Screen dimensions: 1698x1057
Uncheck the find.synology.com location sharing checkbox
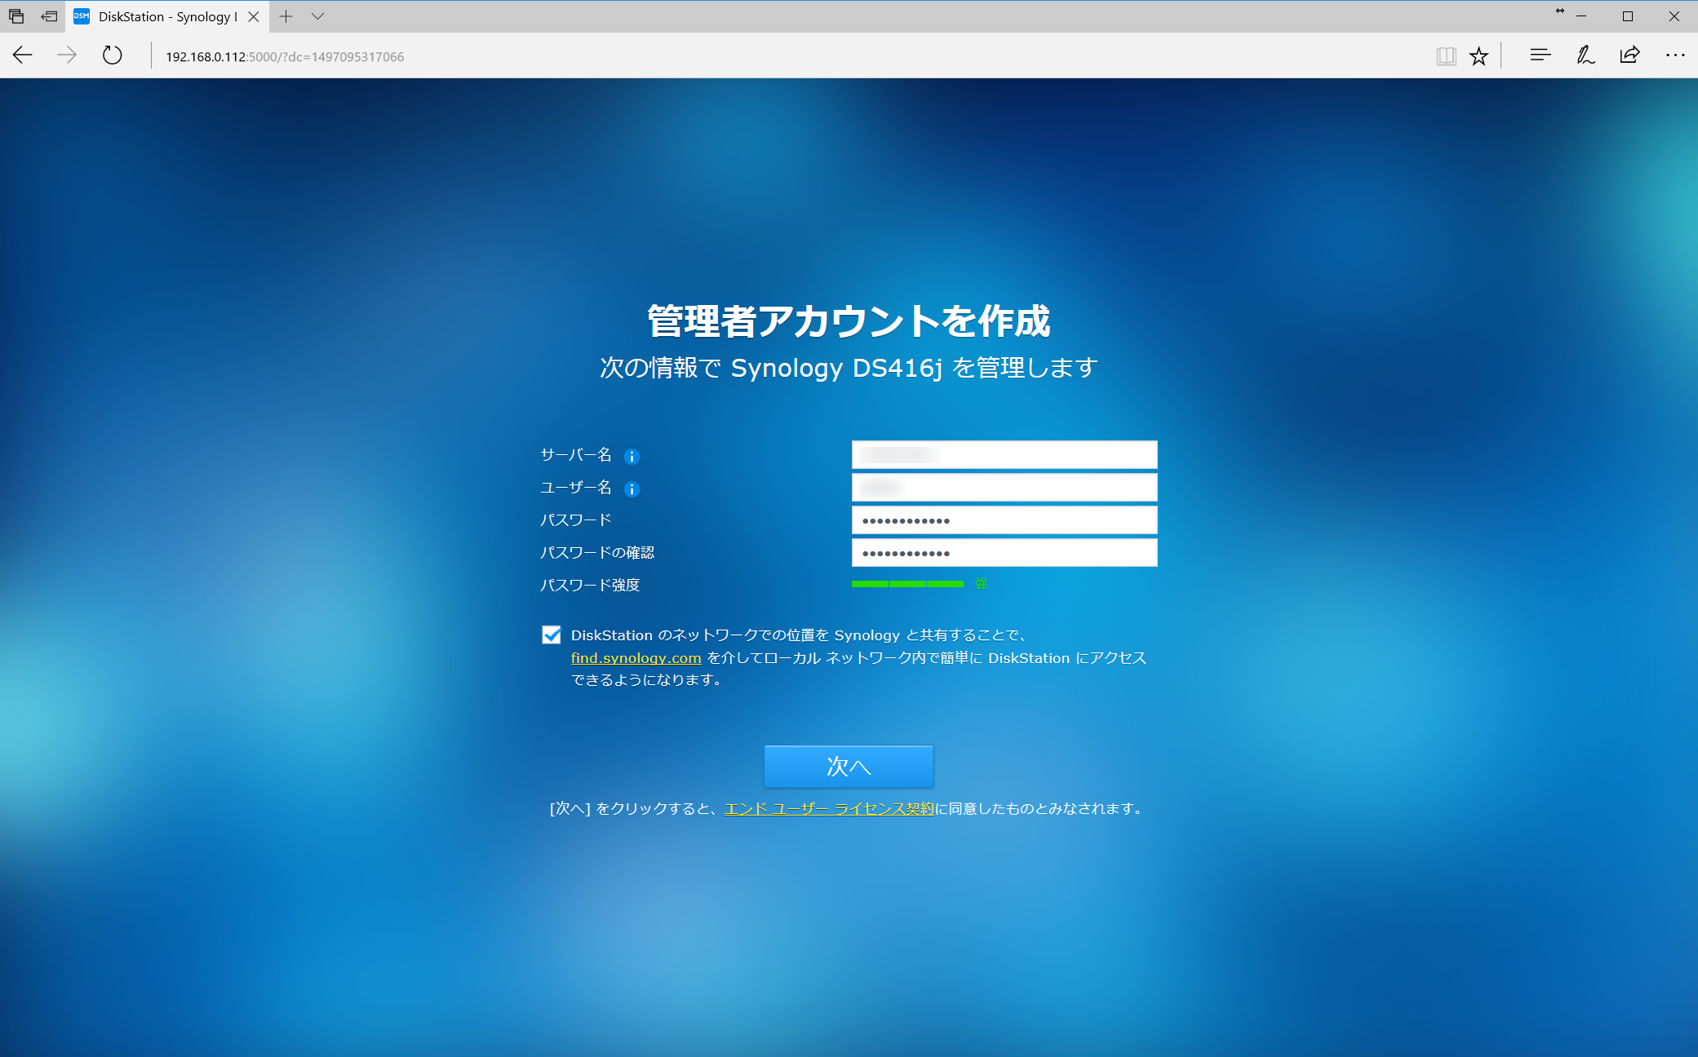point(552,635)
